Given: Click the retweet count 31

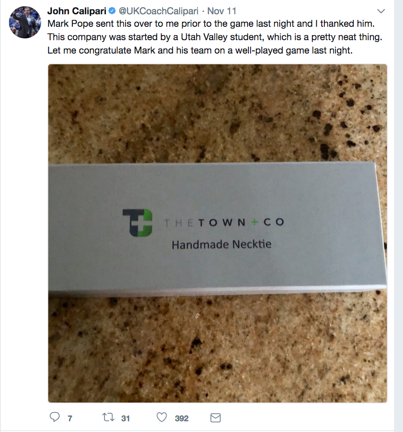Looking at the screenshot, I should (x=126, y=418).
